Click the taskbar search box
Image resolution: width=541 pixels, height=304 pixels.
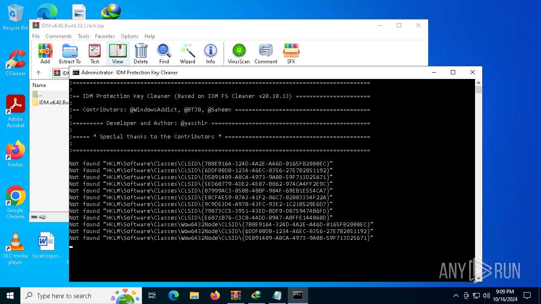[x=82, y=296]
